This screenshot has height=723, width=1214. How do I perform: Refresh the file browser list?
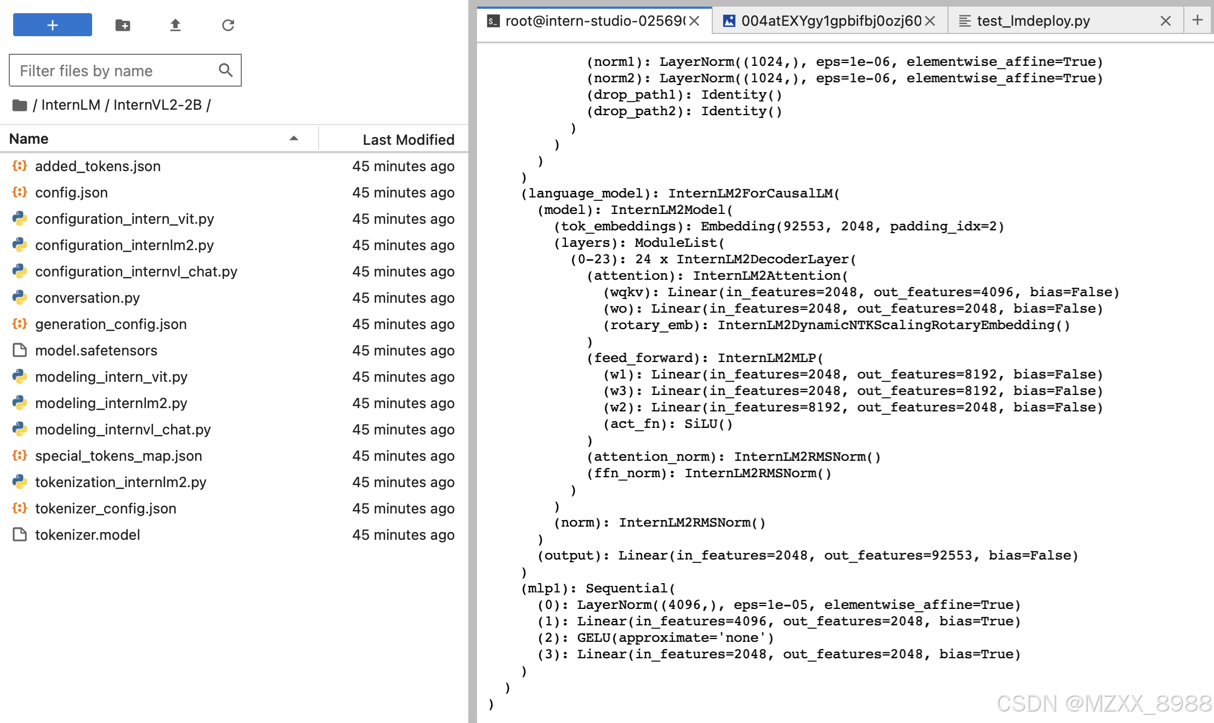228,25
